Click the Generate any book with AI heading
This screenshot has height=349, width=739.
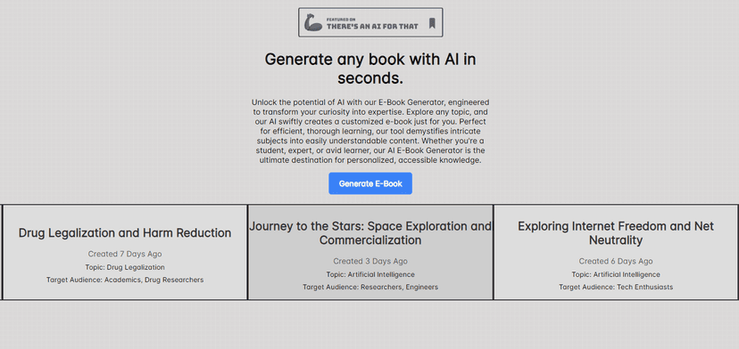tap(370, 69)
